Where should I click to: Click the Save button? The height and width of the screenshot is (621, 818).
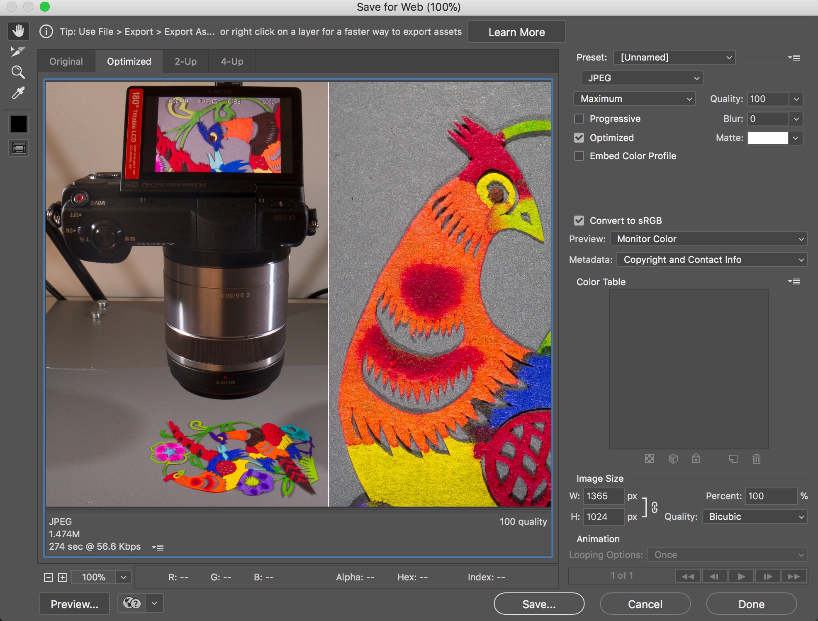coord(538,604)
